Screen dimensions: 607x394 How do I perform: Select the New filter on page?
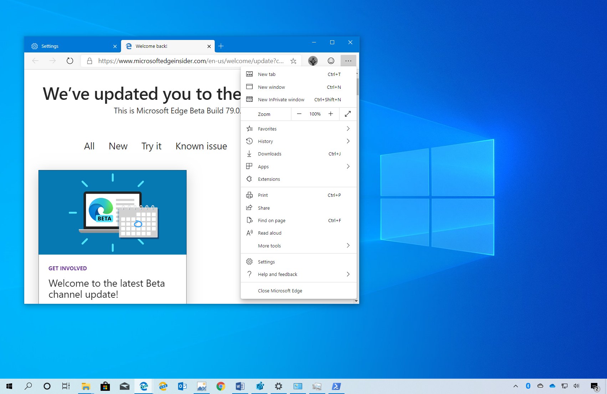coord(118,146)
